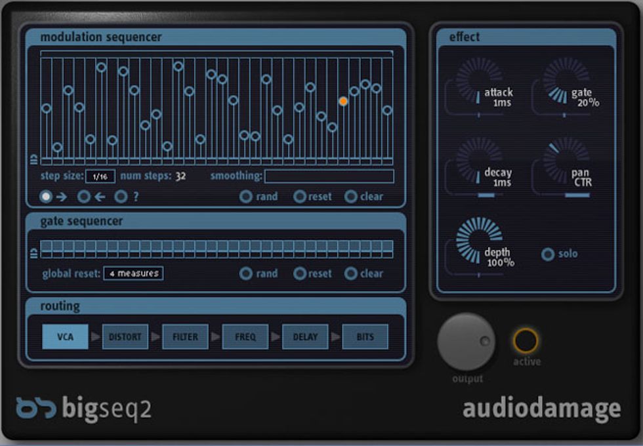This screenshot has height=446, width=643.
Task: Click the orange highlighted modulation step handle
Action: pos(343,101)
